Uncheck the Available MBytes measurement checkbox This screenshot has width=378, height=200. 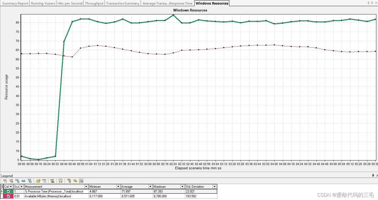8,196
